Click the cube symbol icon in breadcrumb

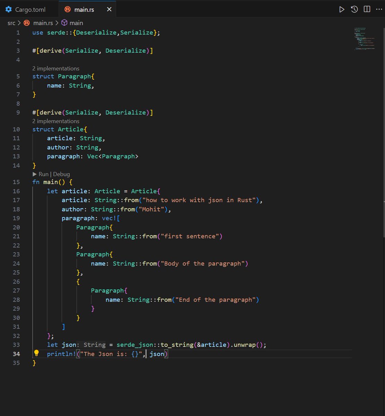(x=64, y=23)
